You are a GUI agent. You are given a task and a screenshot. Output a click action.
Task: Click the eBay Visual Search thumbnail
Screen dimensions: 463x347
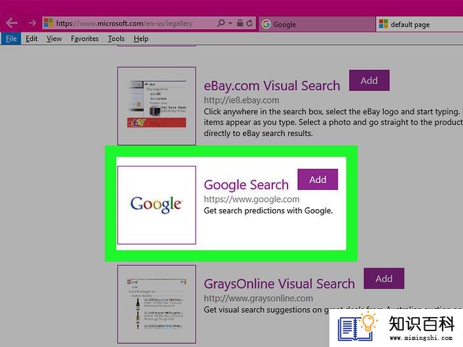click(156, 106)
